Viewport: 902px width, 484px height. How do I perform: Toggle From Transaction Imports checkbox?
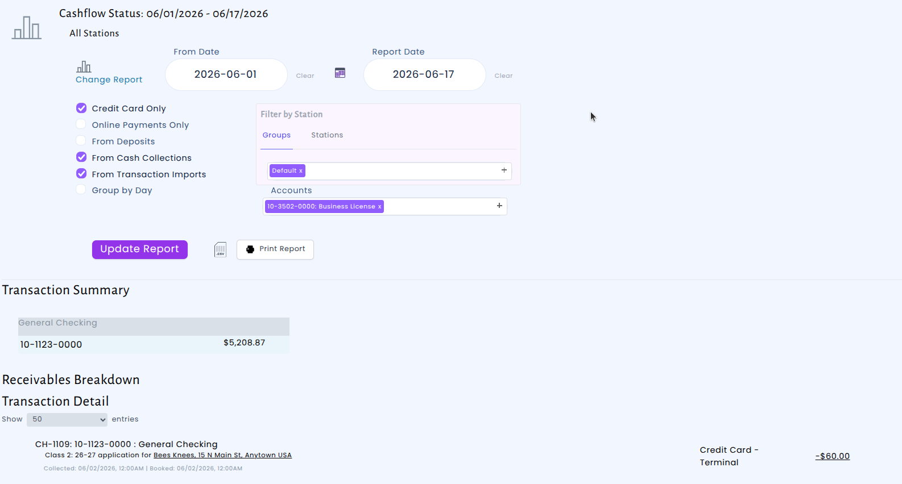click(81, 174)
